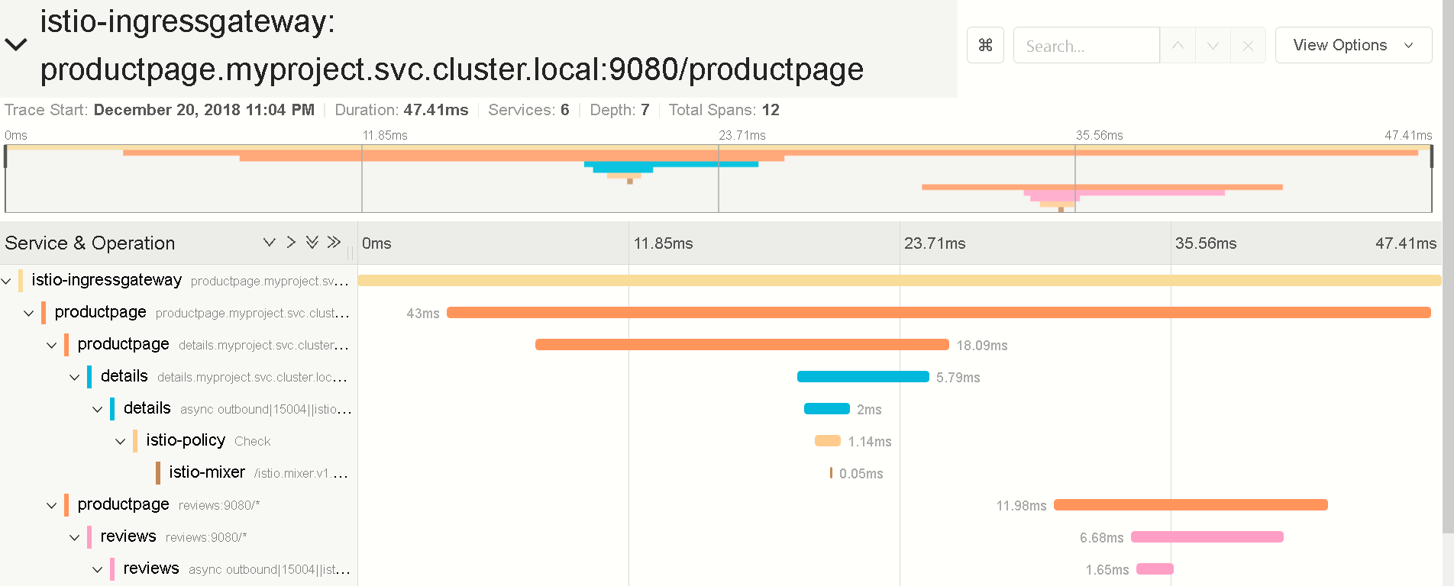Screen dimensions: 1454x586
Task: Click the minimap at the 23.71ms marker
Action: pos(719,179)
